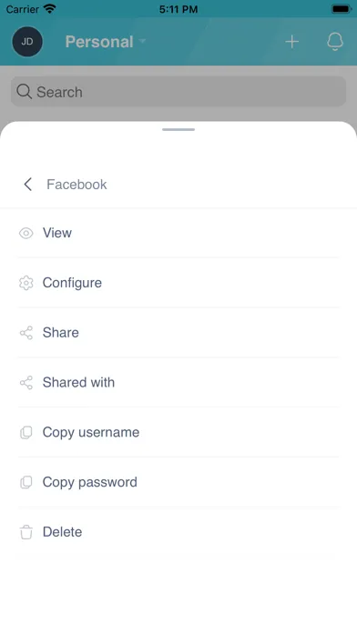Tap the share icon beside Share

click(x=26, y=333)
